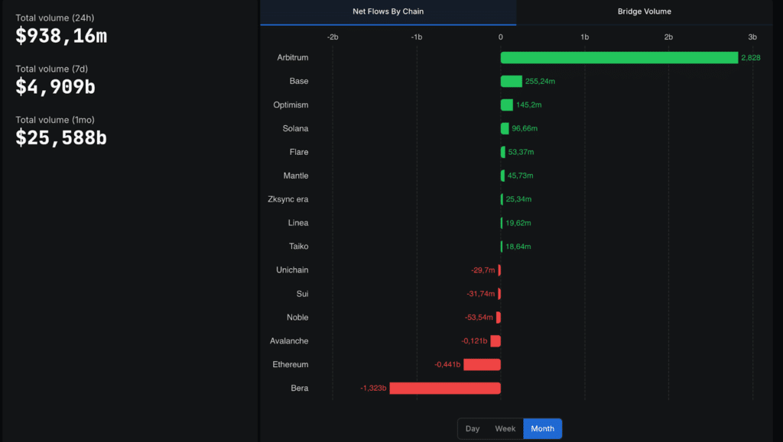Click the red Bera net flow bar
Screen dimensions: 783x442
445,389
